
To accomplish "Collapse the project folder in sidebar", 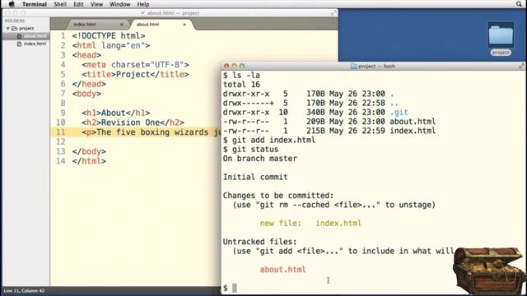I will [x=7, y=29].
